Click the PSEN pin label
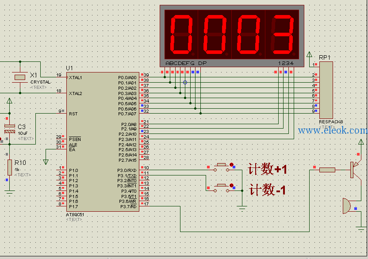Screen dimensions: 368x259 tap(75, 139)
